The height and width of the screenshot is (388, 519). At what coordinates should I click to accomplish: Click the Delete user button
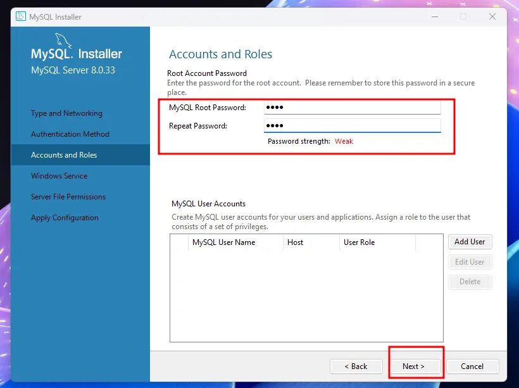tap(470, 281)
